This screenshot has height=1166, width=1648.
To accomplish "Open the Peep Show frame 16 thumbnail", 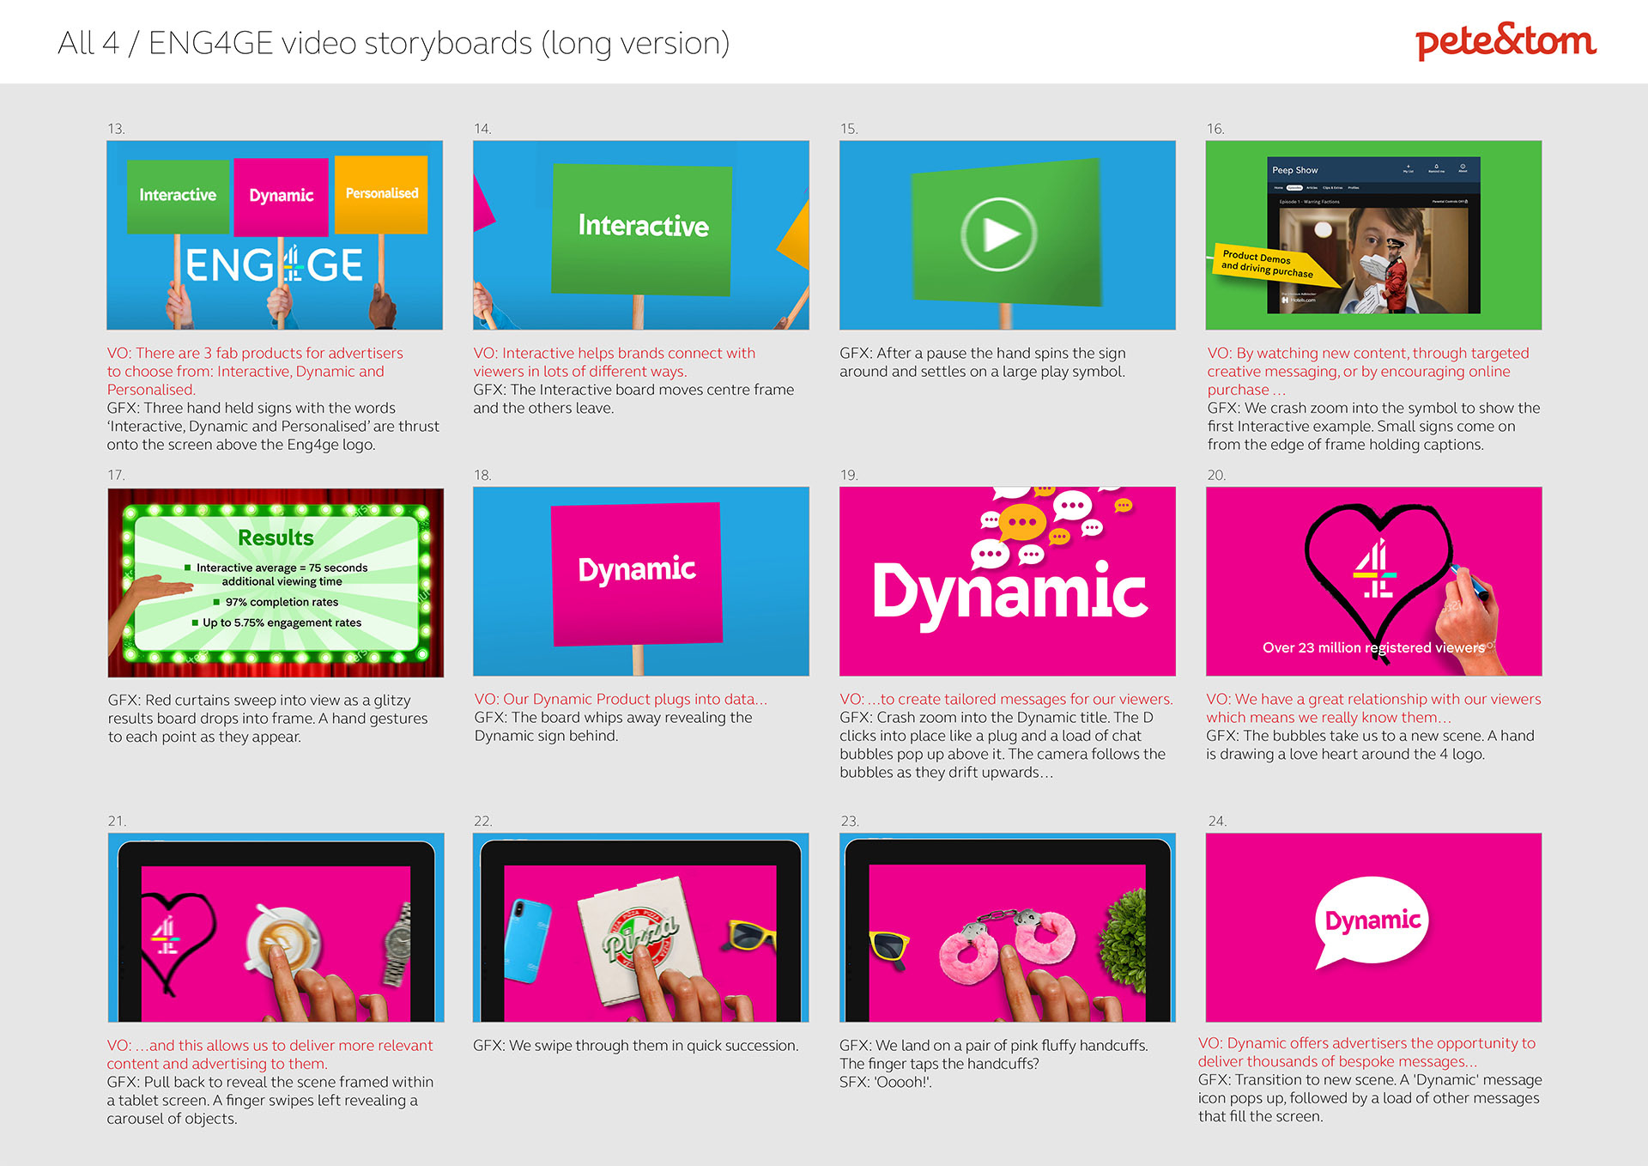I will click(1373, 235).
